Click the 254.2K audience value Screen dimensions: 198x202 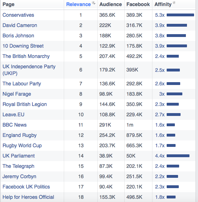(x=107, y=135)
